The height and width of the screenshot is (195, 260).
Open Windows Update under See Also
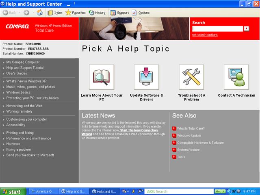pyautogui.click(x=189, y=136)
